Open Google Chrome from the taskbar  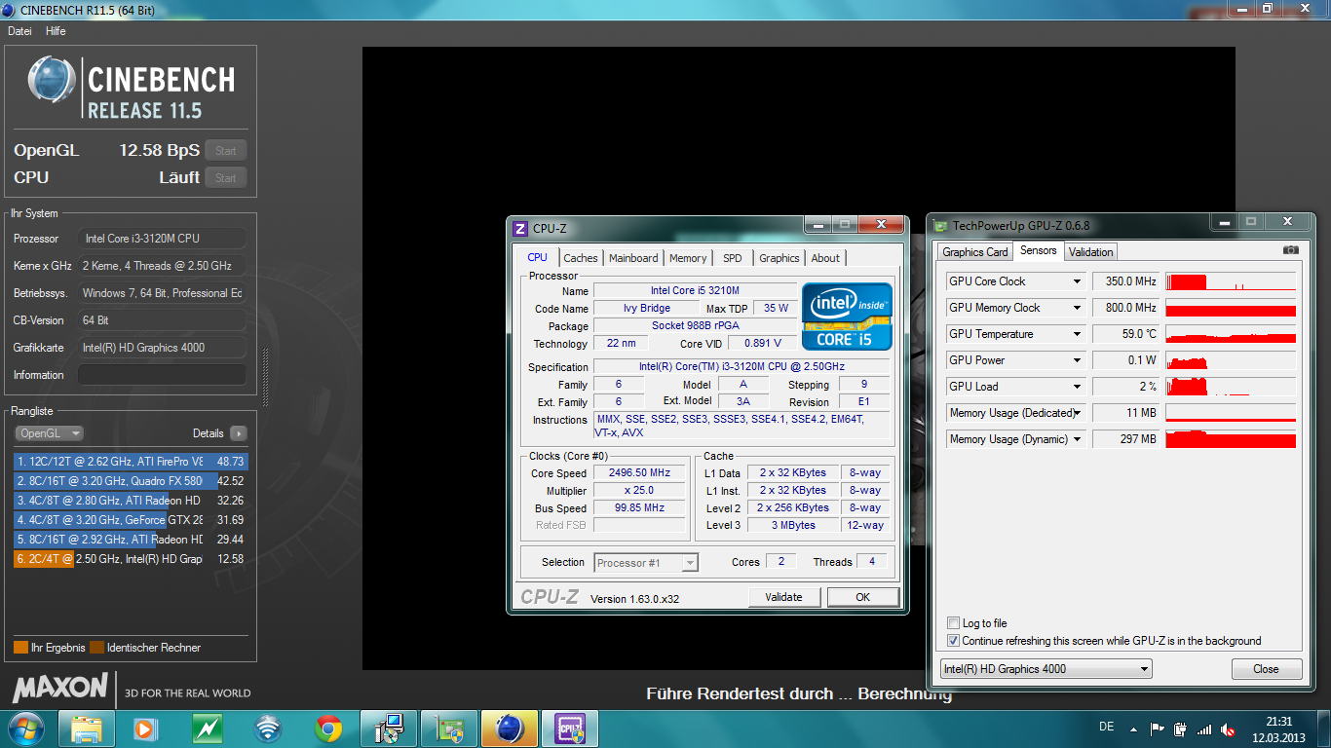click(328, 728)
